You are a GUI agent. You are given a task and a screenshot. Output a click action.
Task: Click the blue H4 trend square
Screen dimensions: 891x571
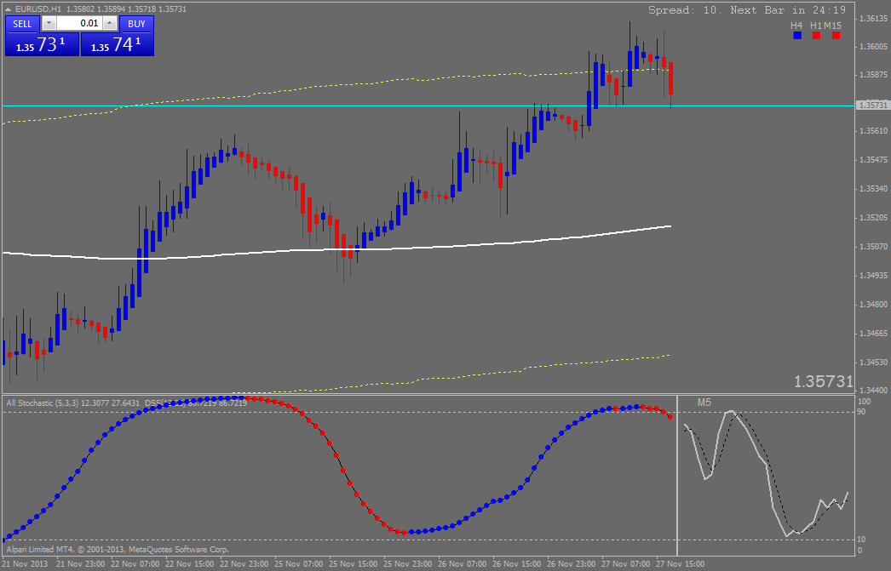click(x=797, y=35)
